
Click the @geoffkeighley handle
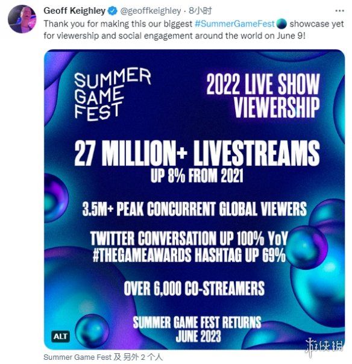pyautogui.click(x=151, y=11)
